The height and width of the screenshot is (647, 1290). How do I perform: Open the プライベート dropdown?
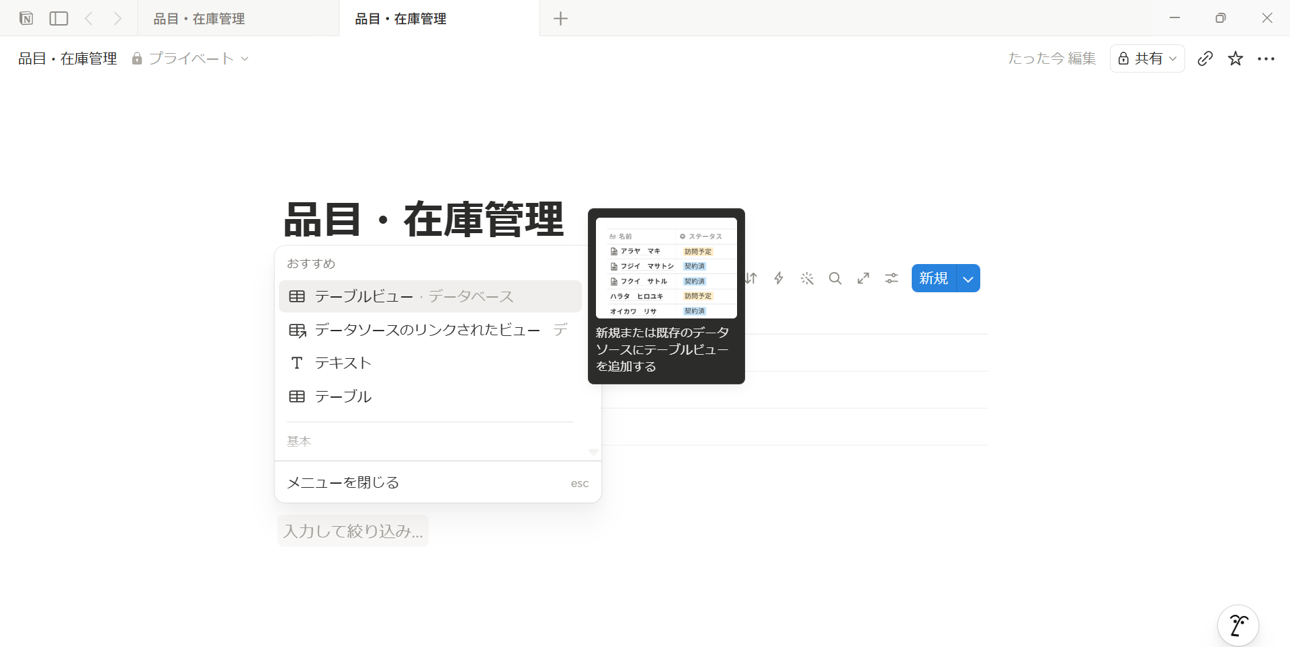[191, 58]
